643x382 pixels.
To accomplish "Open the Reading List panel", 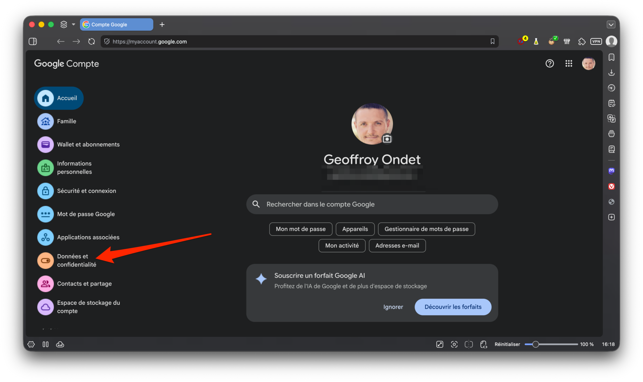I will click(612, 149).
